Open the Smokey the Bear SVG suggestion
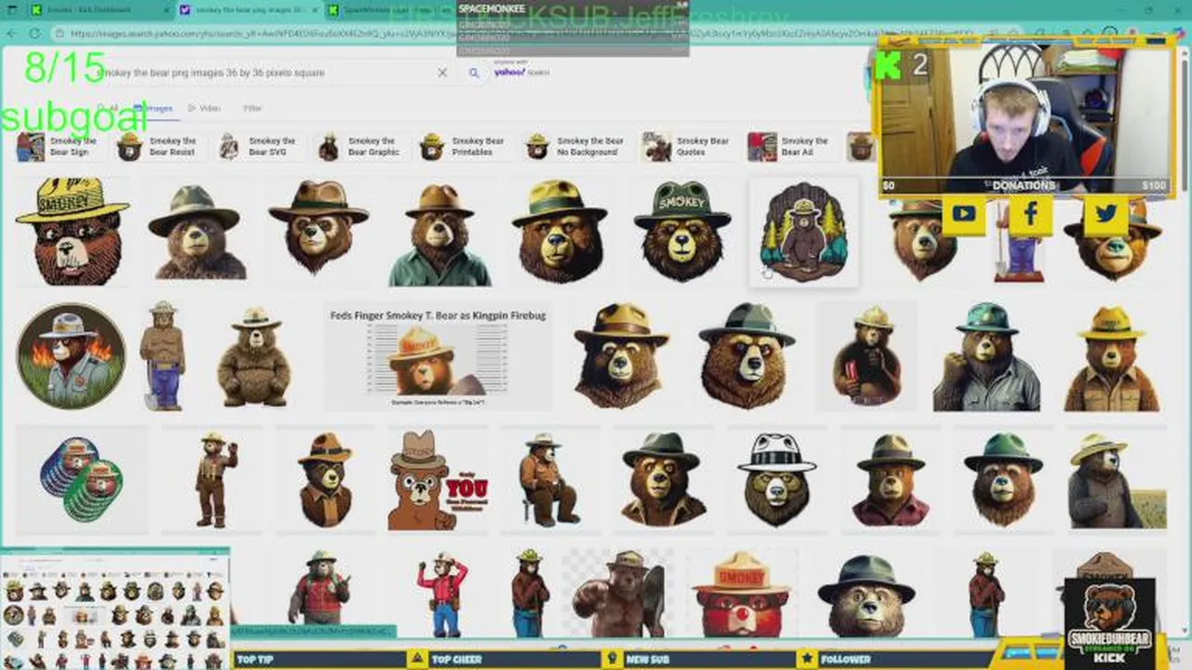 coord(258,146)
